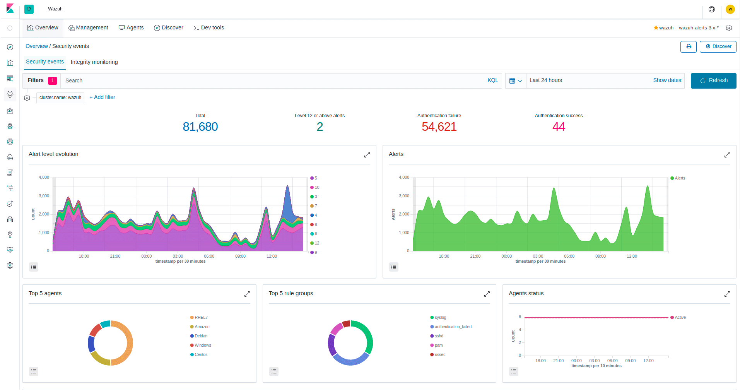The width and height of the screenshot is (740, 390).
Task: Open the help lifebuoy icon in top bar
Action: point(712,9)
